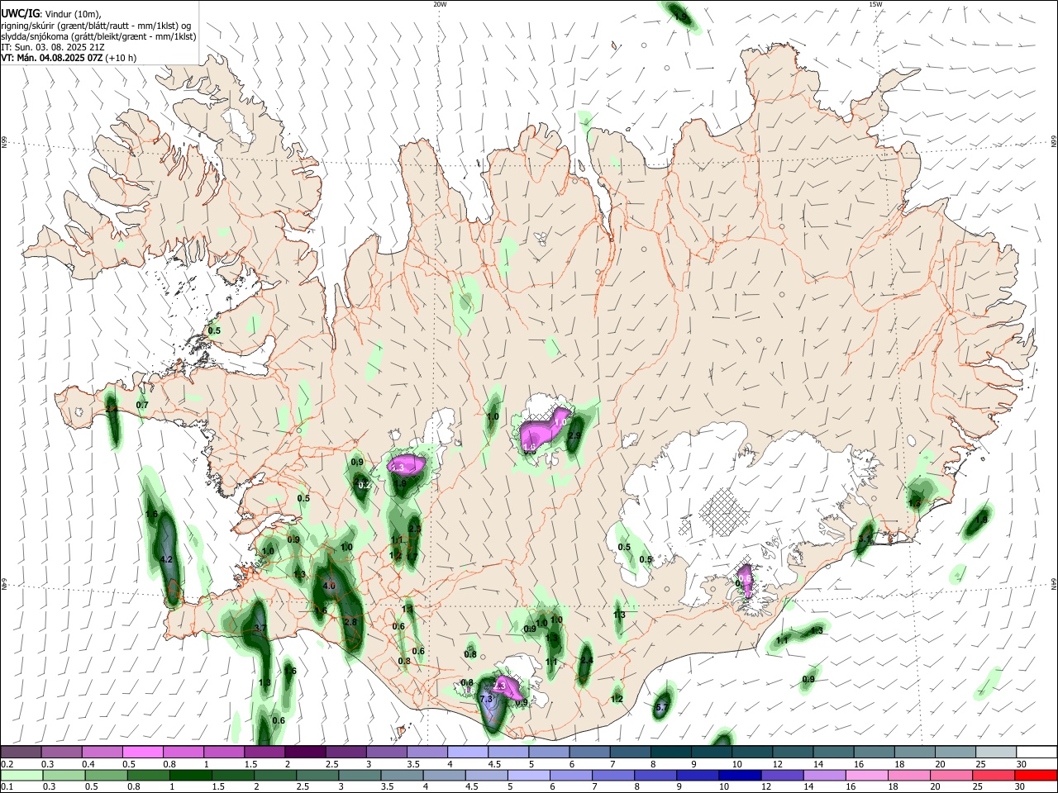Click the white swatch labeled 30 in upper legend
Screen dimensions: 1058x793
(x=1037, y=752)
